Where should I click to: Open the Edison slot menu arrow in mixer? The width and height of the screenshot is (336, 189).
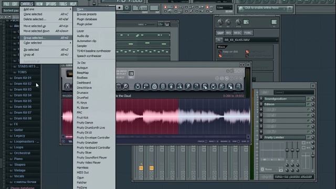click(261, 104)
